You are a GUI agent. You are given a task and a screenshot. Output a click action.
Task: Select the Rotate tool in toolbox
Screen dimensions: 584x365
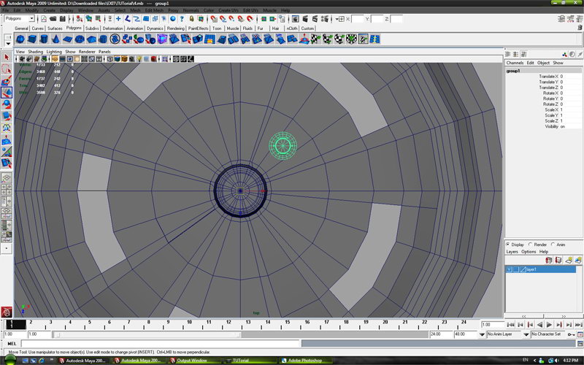point(7,104)
